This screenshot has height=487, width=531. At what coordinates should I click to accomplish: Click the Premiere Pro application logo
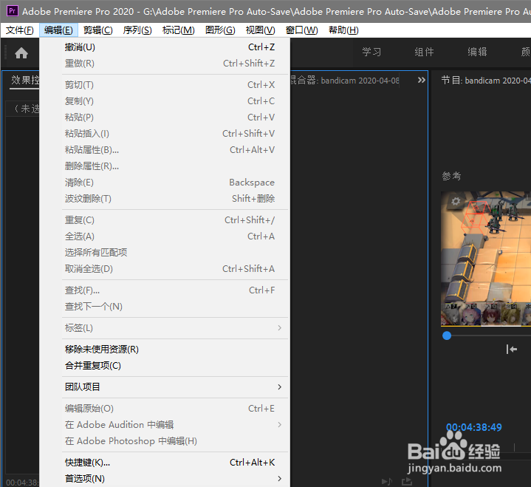click(13, 11)
